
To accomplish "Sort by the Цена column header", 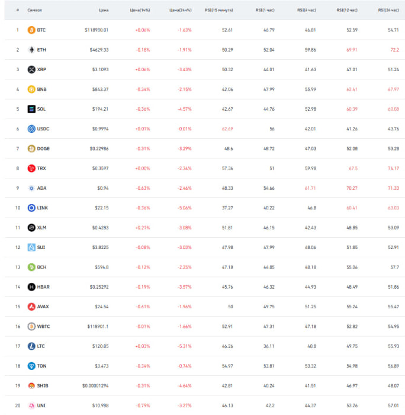I will [104, 10].
